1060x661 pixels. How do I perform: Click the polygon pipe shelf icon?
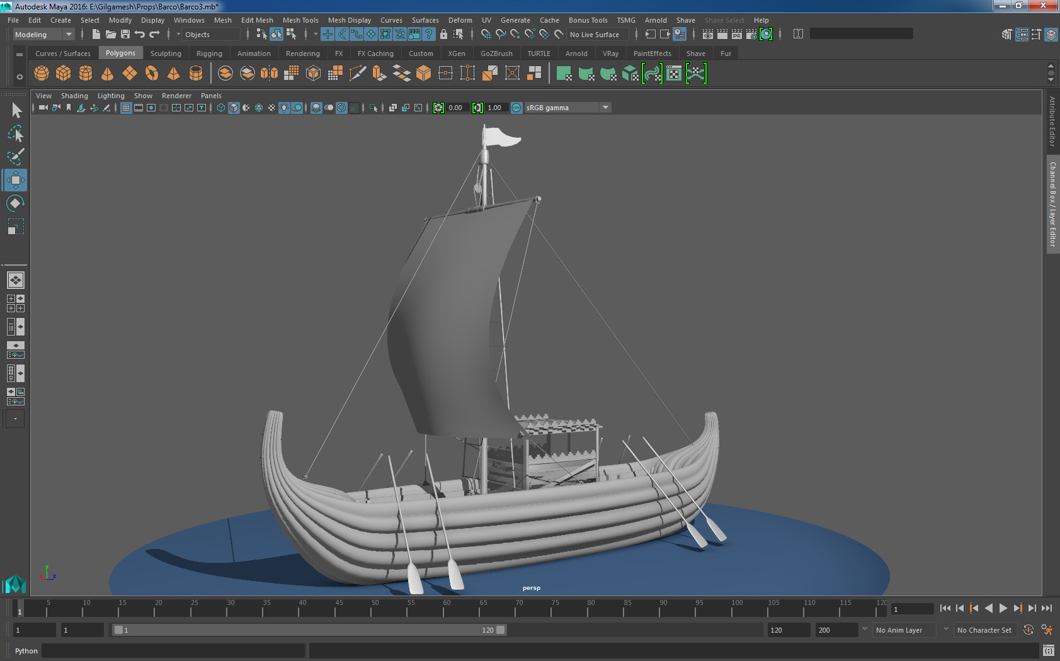click(x=196, y=74)
